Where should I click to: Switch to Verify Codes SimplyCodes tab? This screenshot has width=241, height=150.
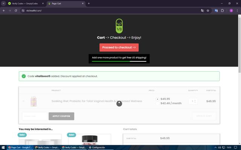(x=24, y=3)
